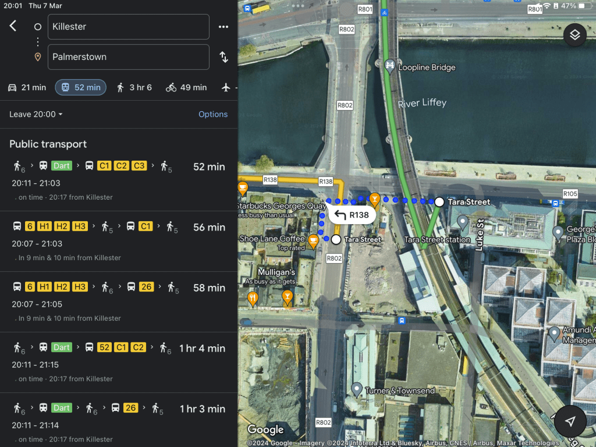Select the 1 hr 4 min Dart route
Screen dimensions: 596x447
119,363
